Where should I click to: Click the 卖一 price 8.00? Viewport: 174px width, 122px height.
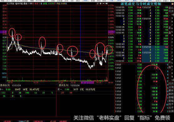pyautogui.click(x=8, y=89)
